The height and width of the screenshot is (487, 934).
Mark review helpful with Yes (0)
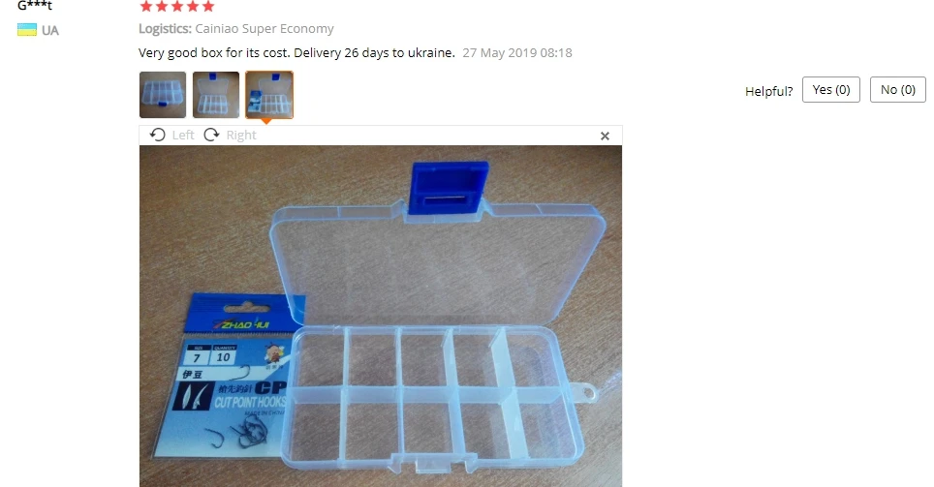point(831,89)
